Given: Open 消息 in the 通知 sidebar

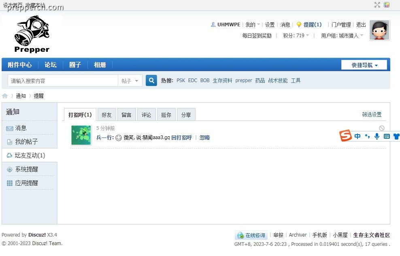Looking at the screenshot, I should [x=21, y=128].
